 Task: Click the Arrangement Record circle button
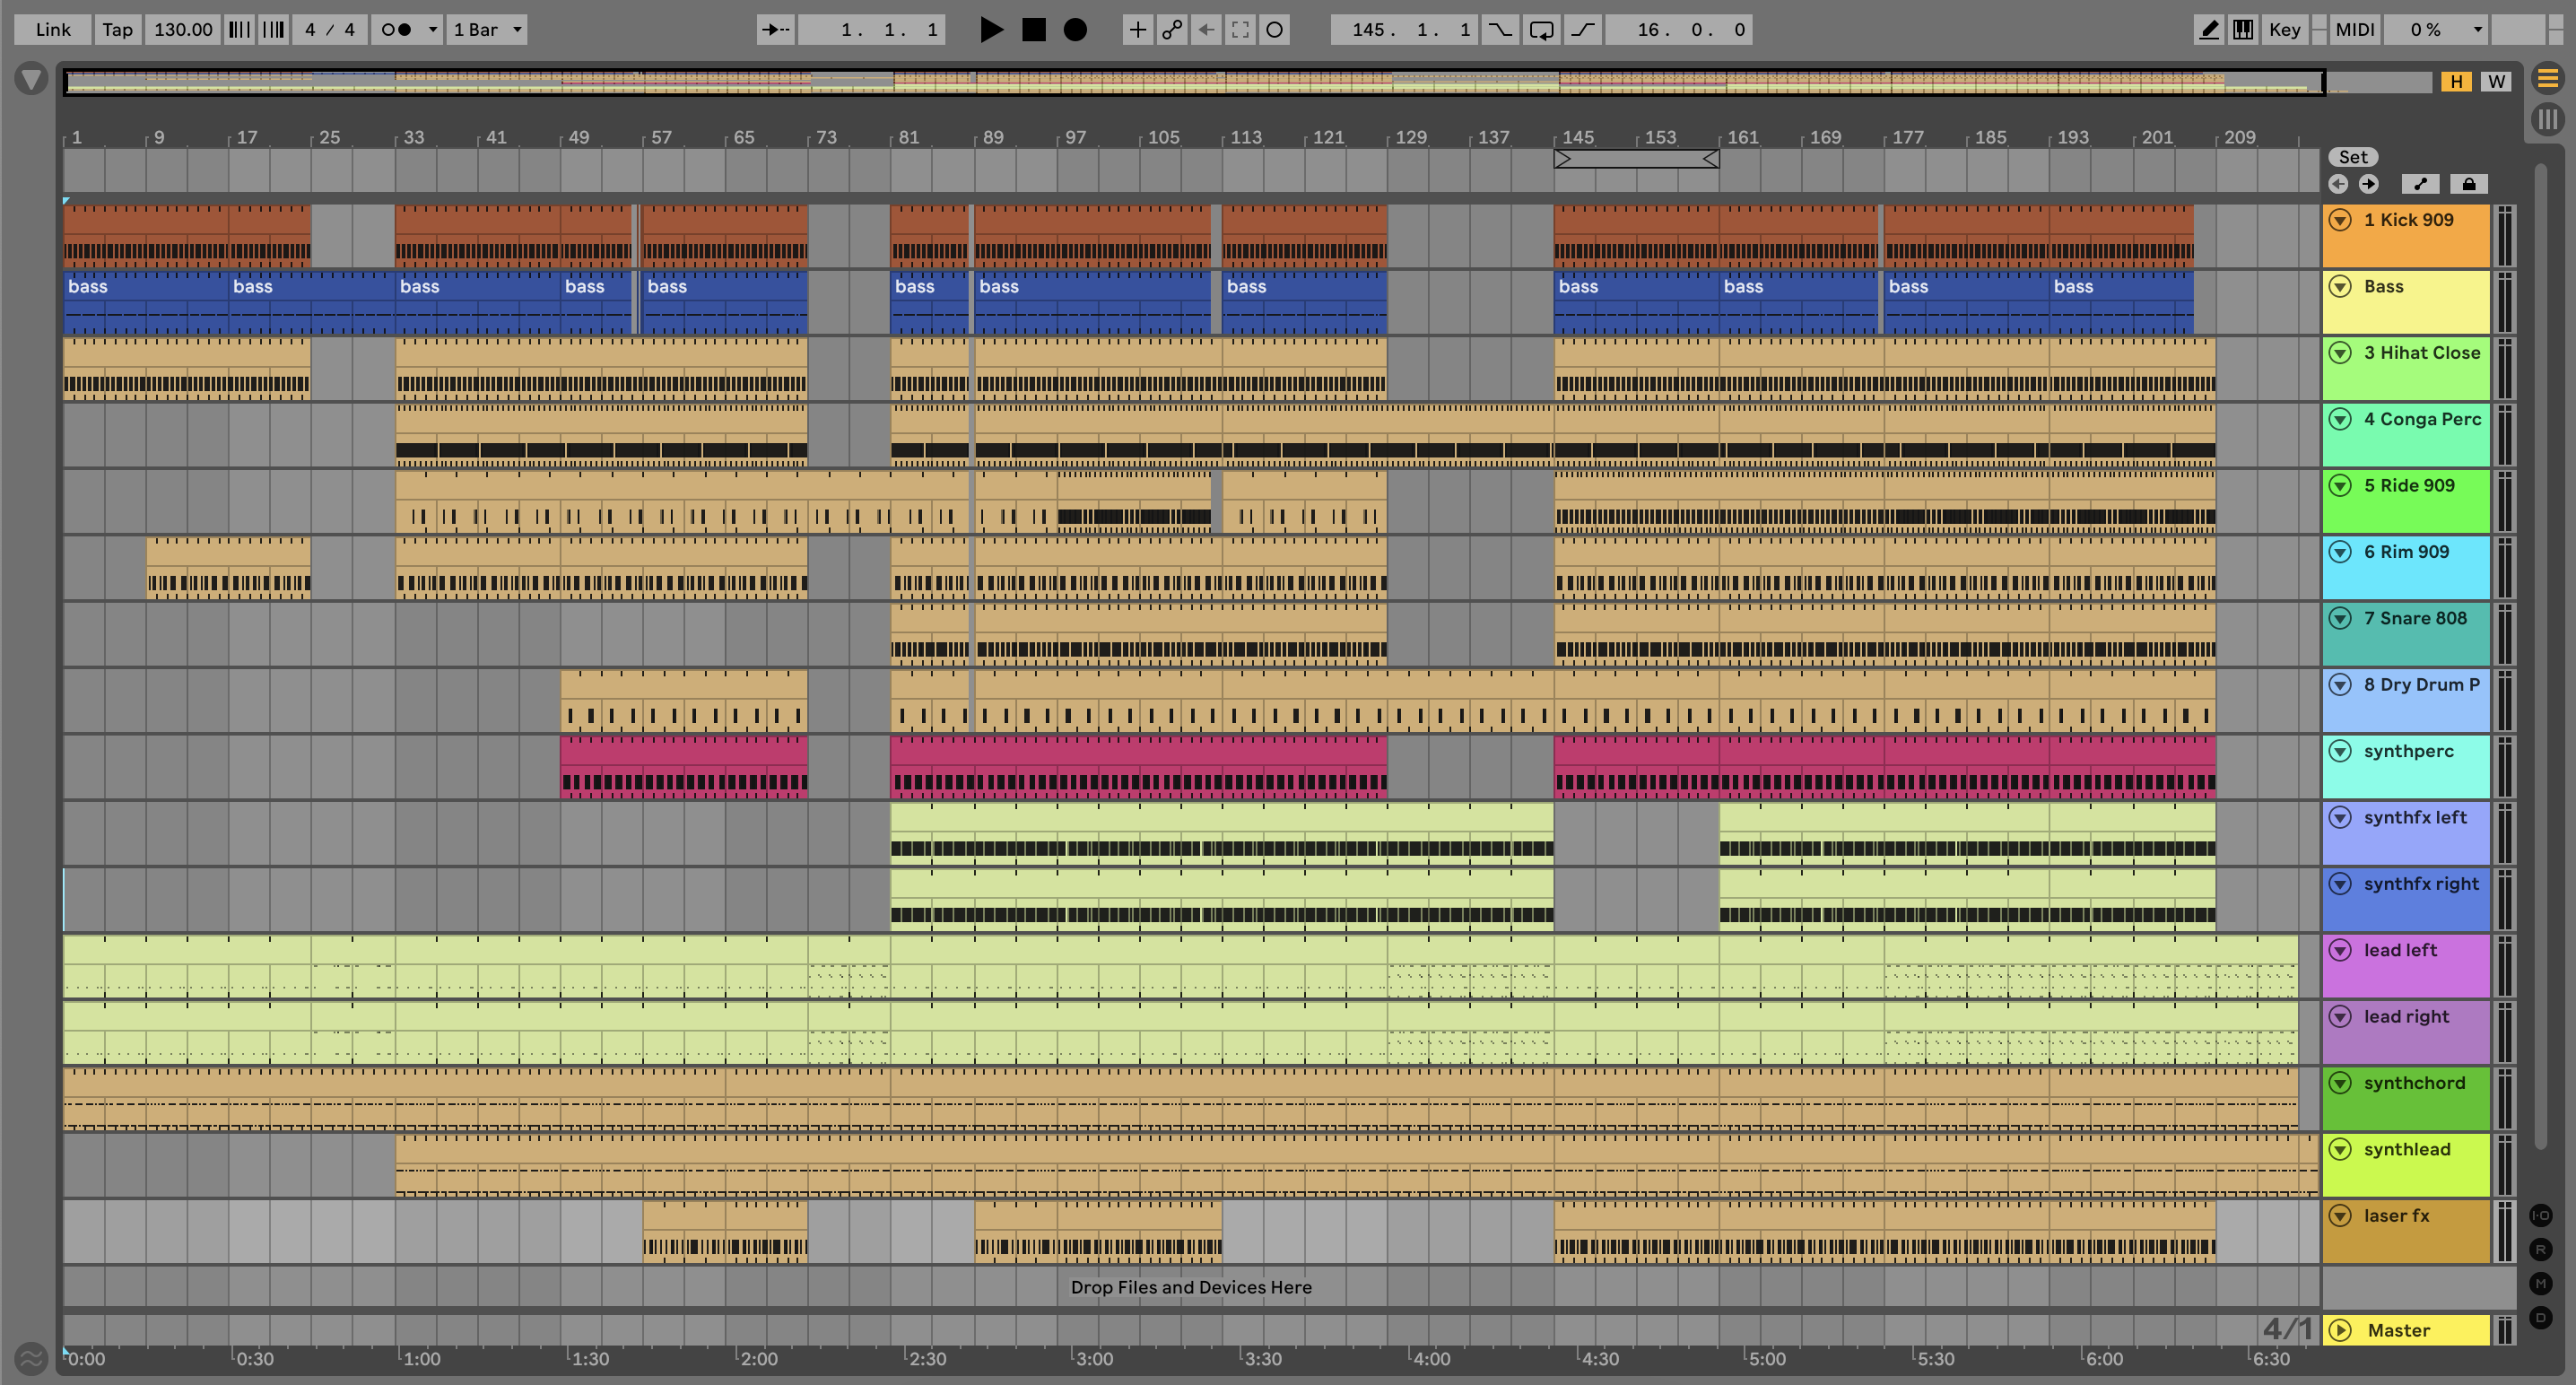[1075, 29]
